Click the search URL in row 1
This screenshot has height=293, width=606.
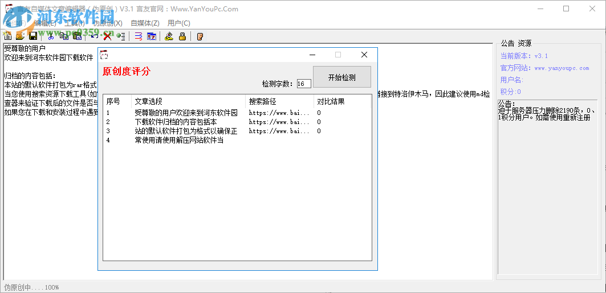click(x=279, y=113)
